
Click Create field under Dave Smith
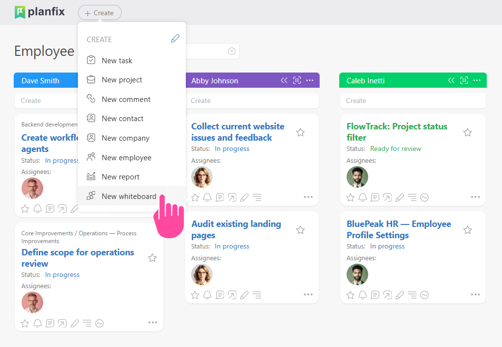pos(46,100)
